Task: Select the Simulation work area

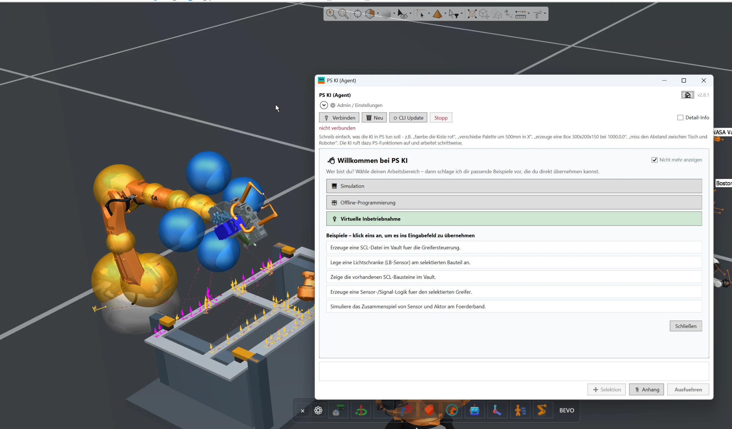Action: click(514, 186)
